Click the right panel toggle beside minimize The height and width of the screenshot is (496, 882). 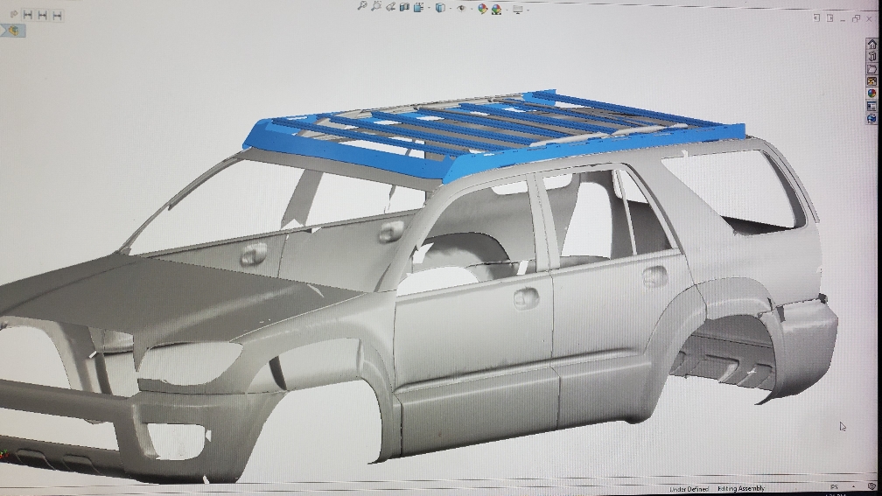[x=829, y=18]
